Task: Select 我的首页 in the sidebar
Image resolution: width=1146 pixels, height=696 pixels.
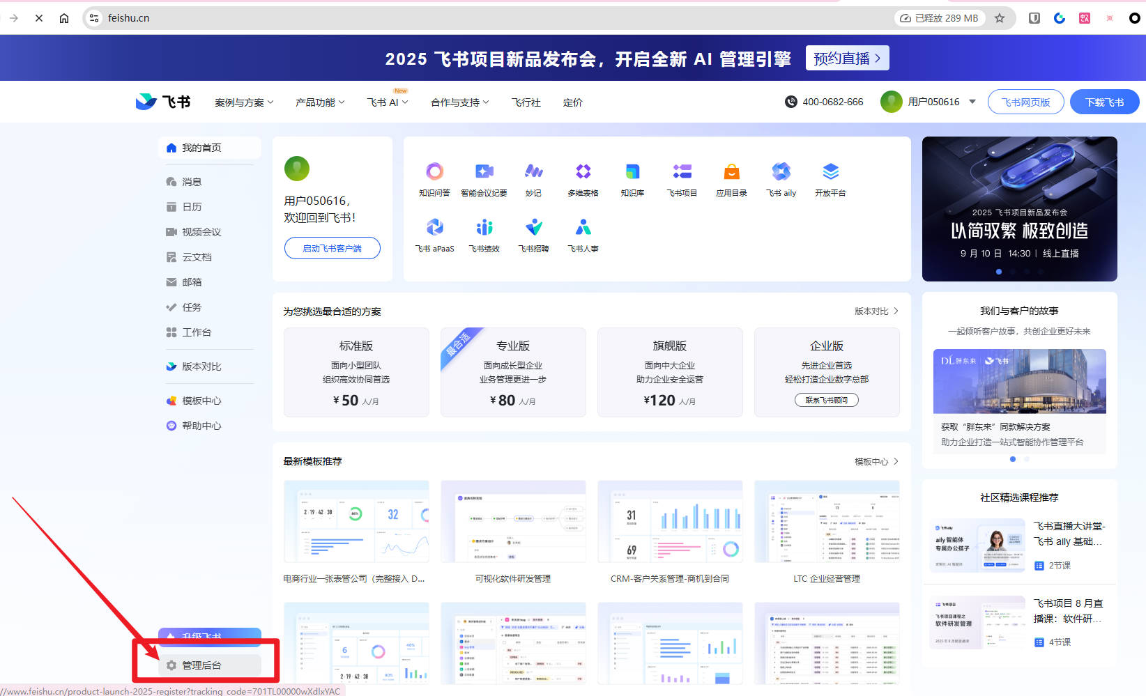Action: (209, 148)
